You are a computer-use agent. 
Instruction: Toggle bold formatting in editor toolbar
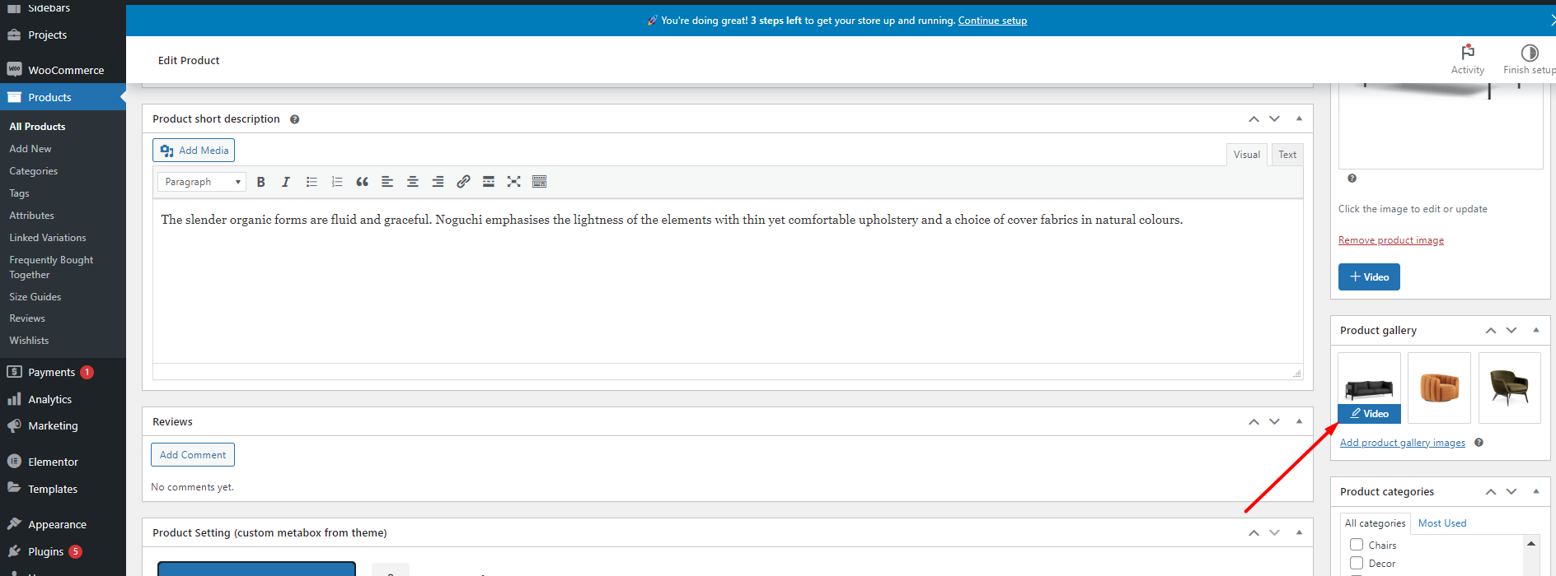point(260,182)
